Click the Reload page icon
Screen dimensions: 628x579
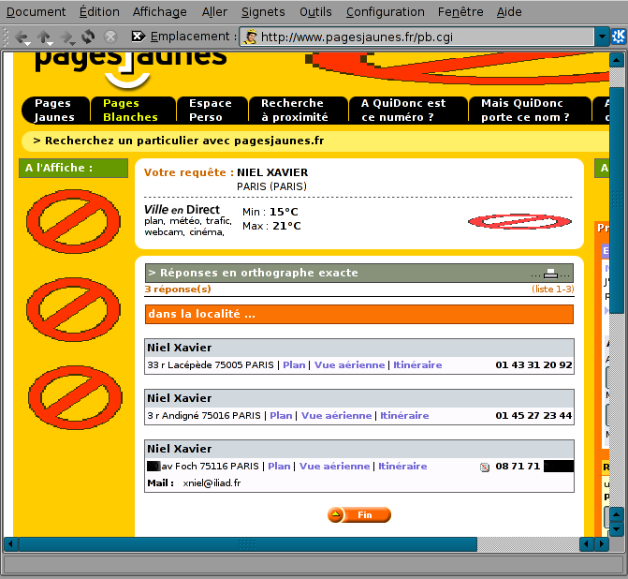[88, 37]
